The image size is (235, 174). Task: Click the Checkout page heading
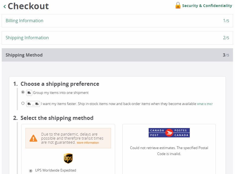28,6
